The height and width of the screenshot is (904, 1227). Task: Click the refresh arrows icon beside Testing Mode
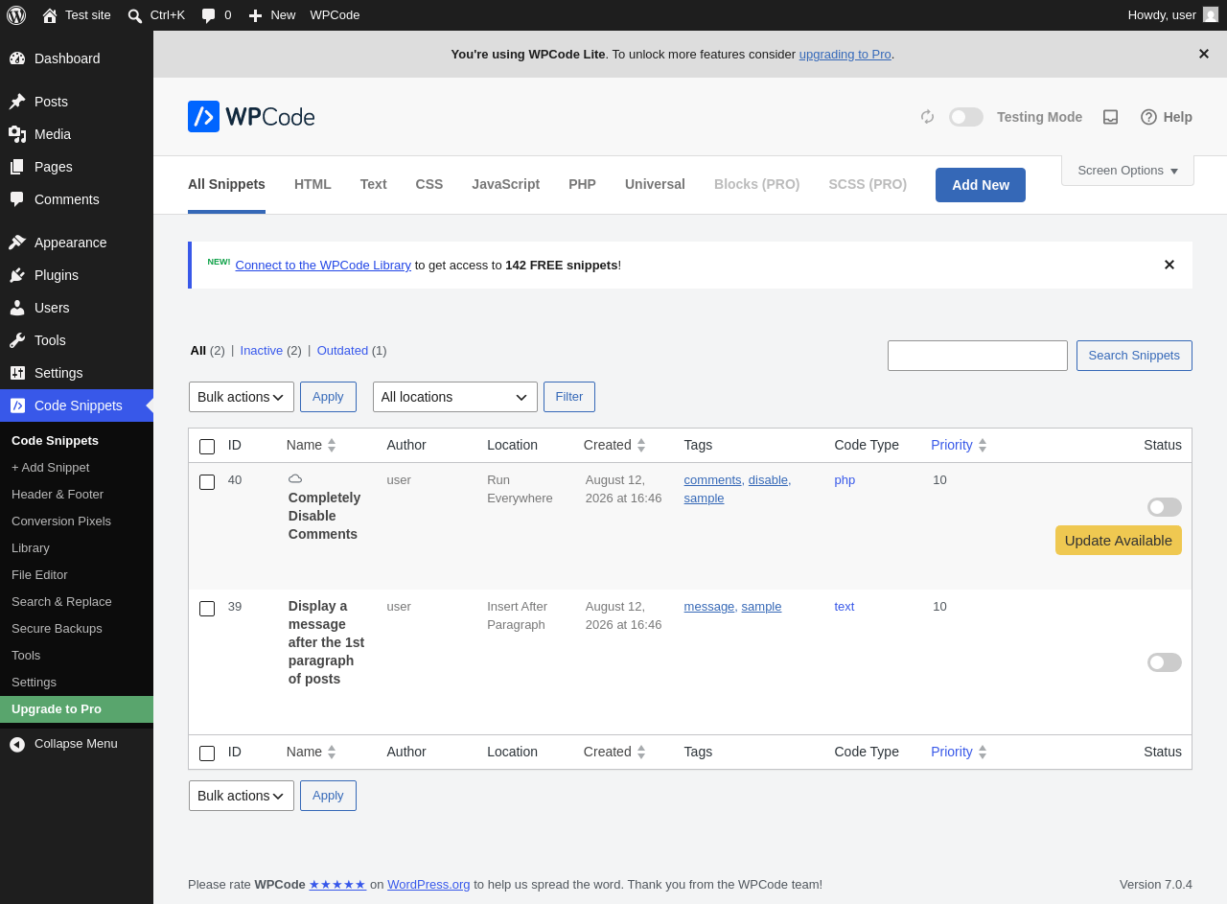click(x=927, y=117)
